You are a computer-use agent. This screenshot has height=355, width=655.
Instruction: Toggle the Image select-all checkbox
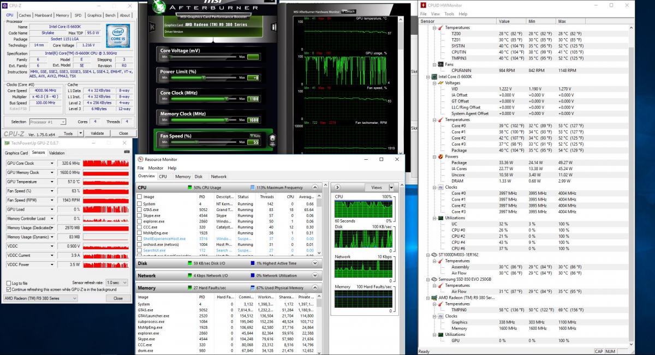click(x=139, y=196)
